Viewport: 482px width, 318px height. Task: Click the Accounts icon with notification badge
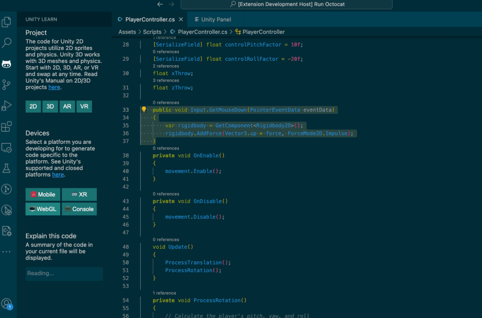7,304
